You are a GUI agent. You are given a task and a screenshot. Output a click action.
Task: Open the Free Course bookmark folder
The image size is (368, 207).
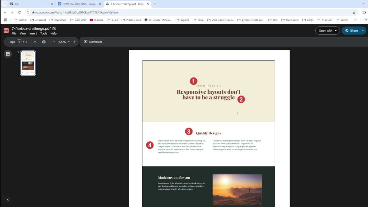(x=290, y=20)
